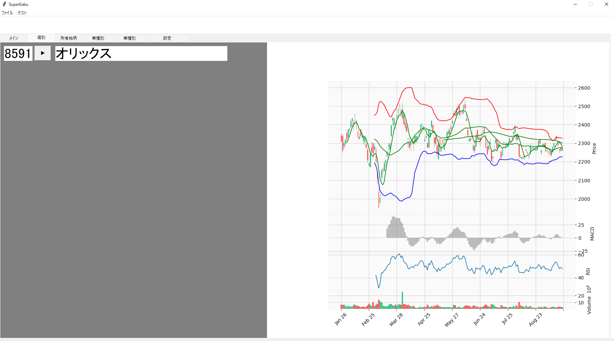Open the テスト menu
This screenshot has width=614, height=341.
click(22, 13)
